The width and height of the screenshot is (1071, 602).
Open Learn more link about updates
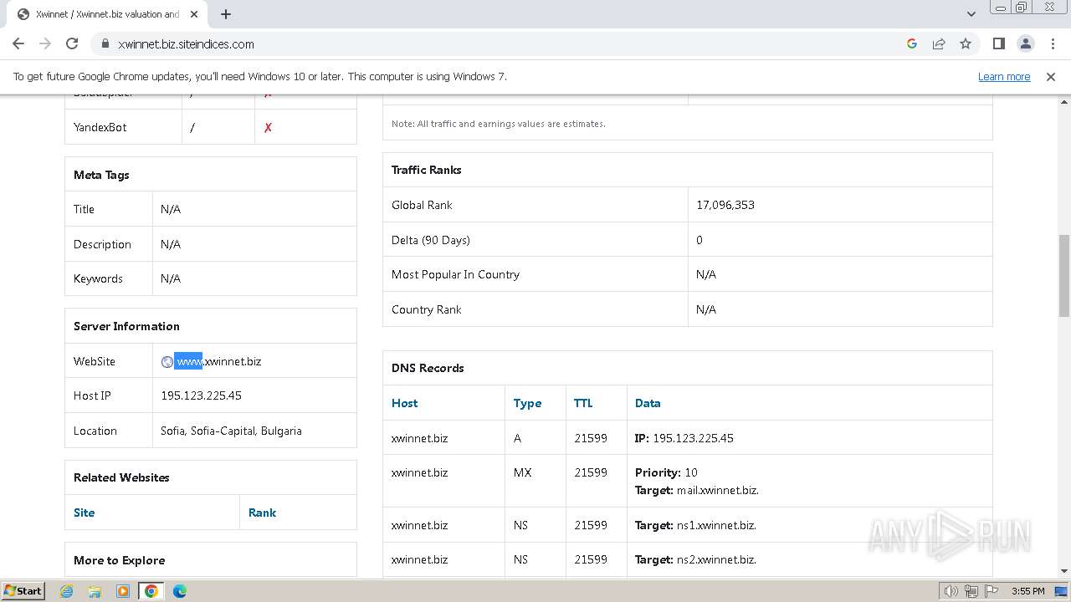pyautogui.click(x=1004, y=76)
